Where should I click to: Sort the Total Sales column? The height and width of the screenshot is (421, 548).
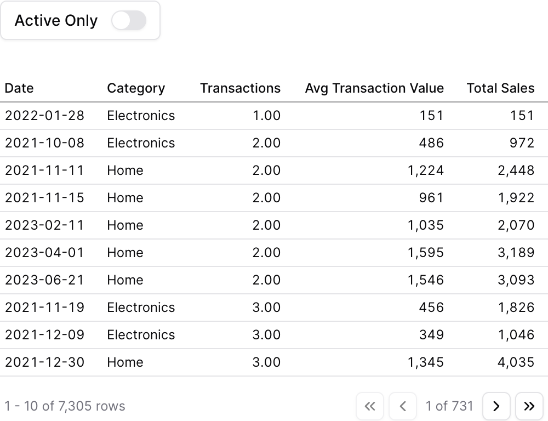pos(500,88)
